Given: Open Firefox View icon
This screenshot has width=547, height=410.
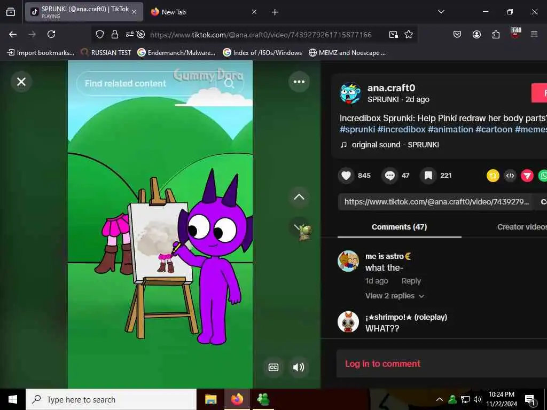Looking at the screenshot, I should 11,12.
